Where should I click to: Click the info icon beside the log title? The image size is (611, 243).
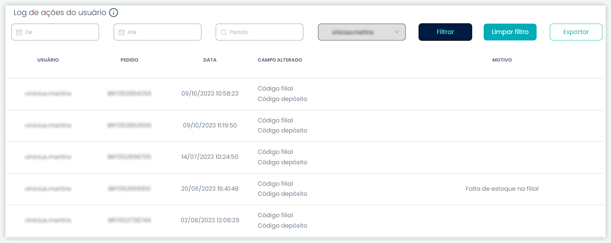pyautogui.click(x=113, y=13)
